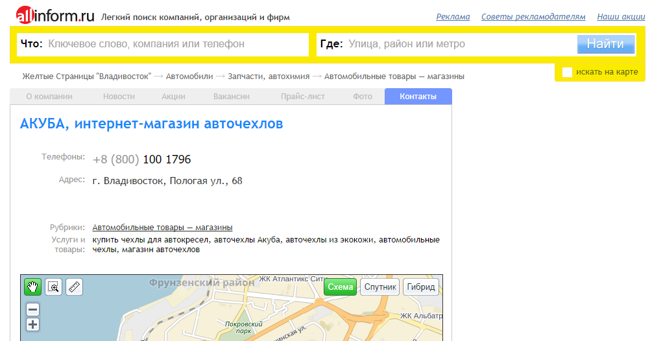650x341 pixels.
Task: Click 'Фрунзенский район' label on map
Action: [x=202, y=283]
